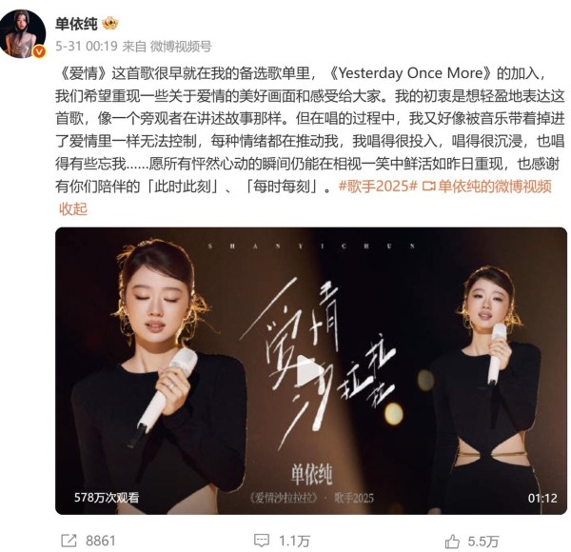Screen dimensions: 571x552
Task: Open 单依纯's profile avatar
Action: coord(23,33)
